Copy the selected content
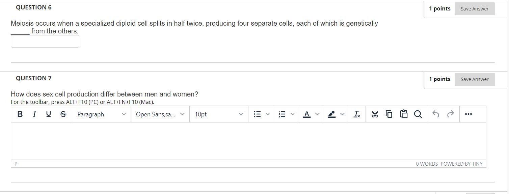The height and width of the screenshot is (194, 509). 389,114
